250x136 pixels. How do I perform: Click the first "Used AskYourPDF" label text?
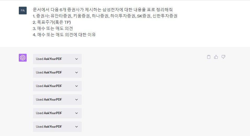pos(49,59)
